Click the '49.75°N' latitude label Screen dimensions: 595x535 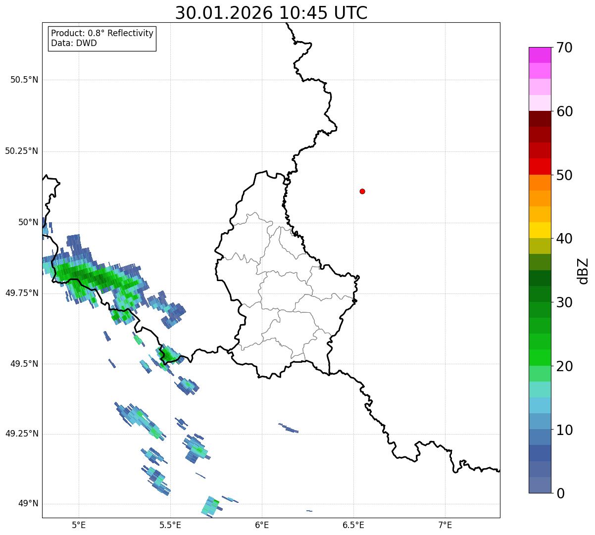coord(22,293)
